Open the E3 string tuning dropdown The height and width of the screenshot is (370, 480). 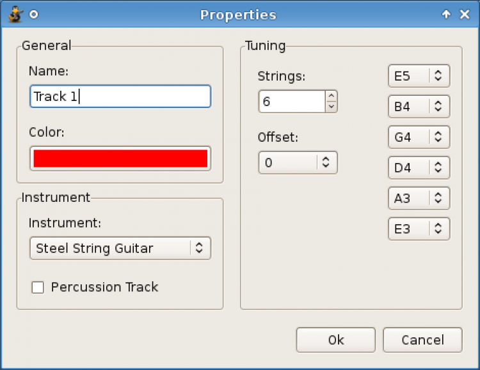[419, 229]
